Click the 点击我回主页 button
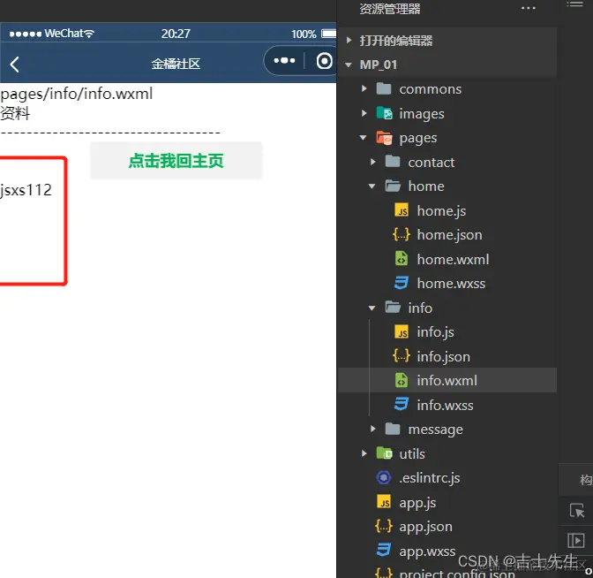Image resolution: width=593 pixels, height=578 pixels. pos(176,161)
